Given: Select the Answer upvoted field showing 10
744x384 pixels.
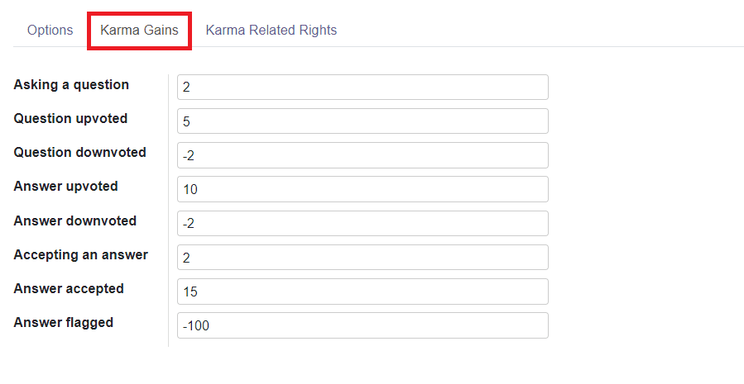Looking at the screenshot, I should point(362,189).
